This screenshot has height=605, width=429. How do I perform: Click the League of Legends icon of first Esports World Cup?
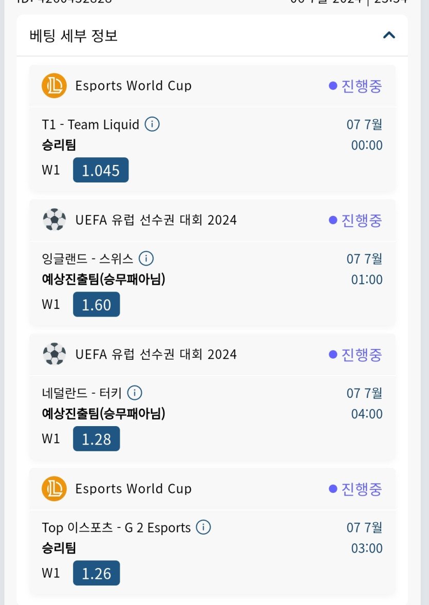[x=54, y=85]
